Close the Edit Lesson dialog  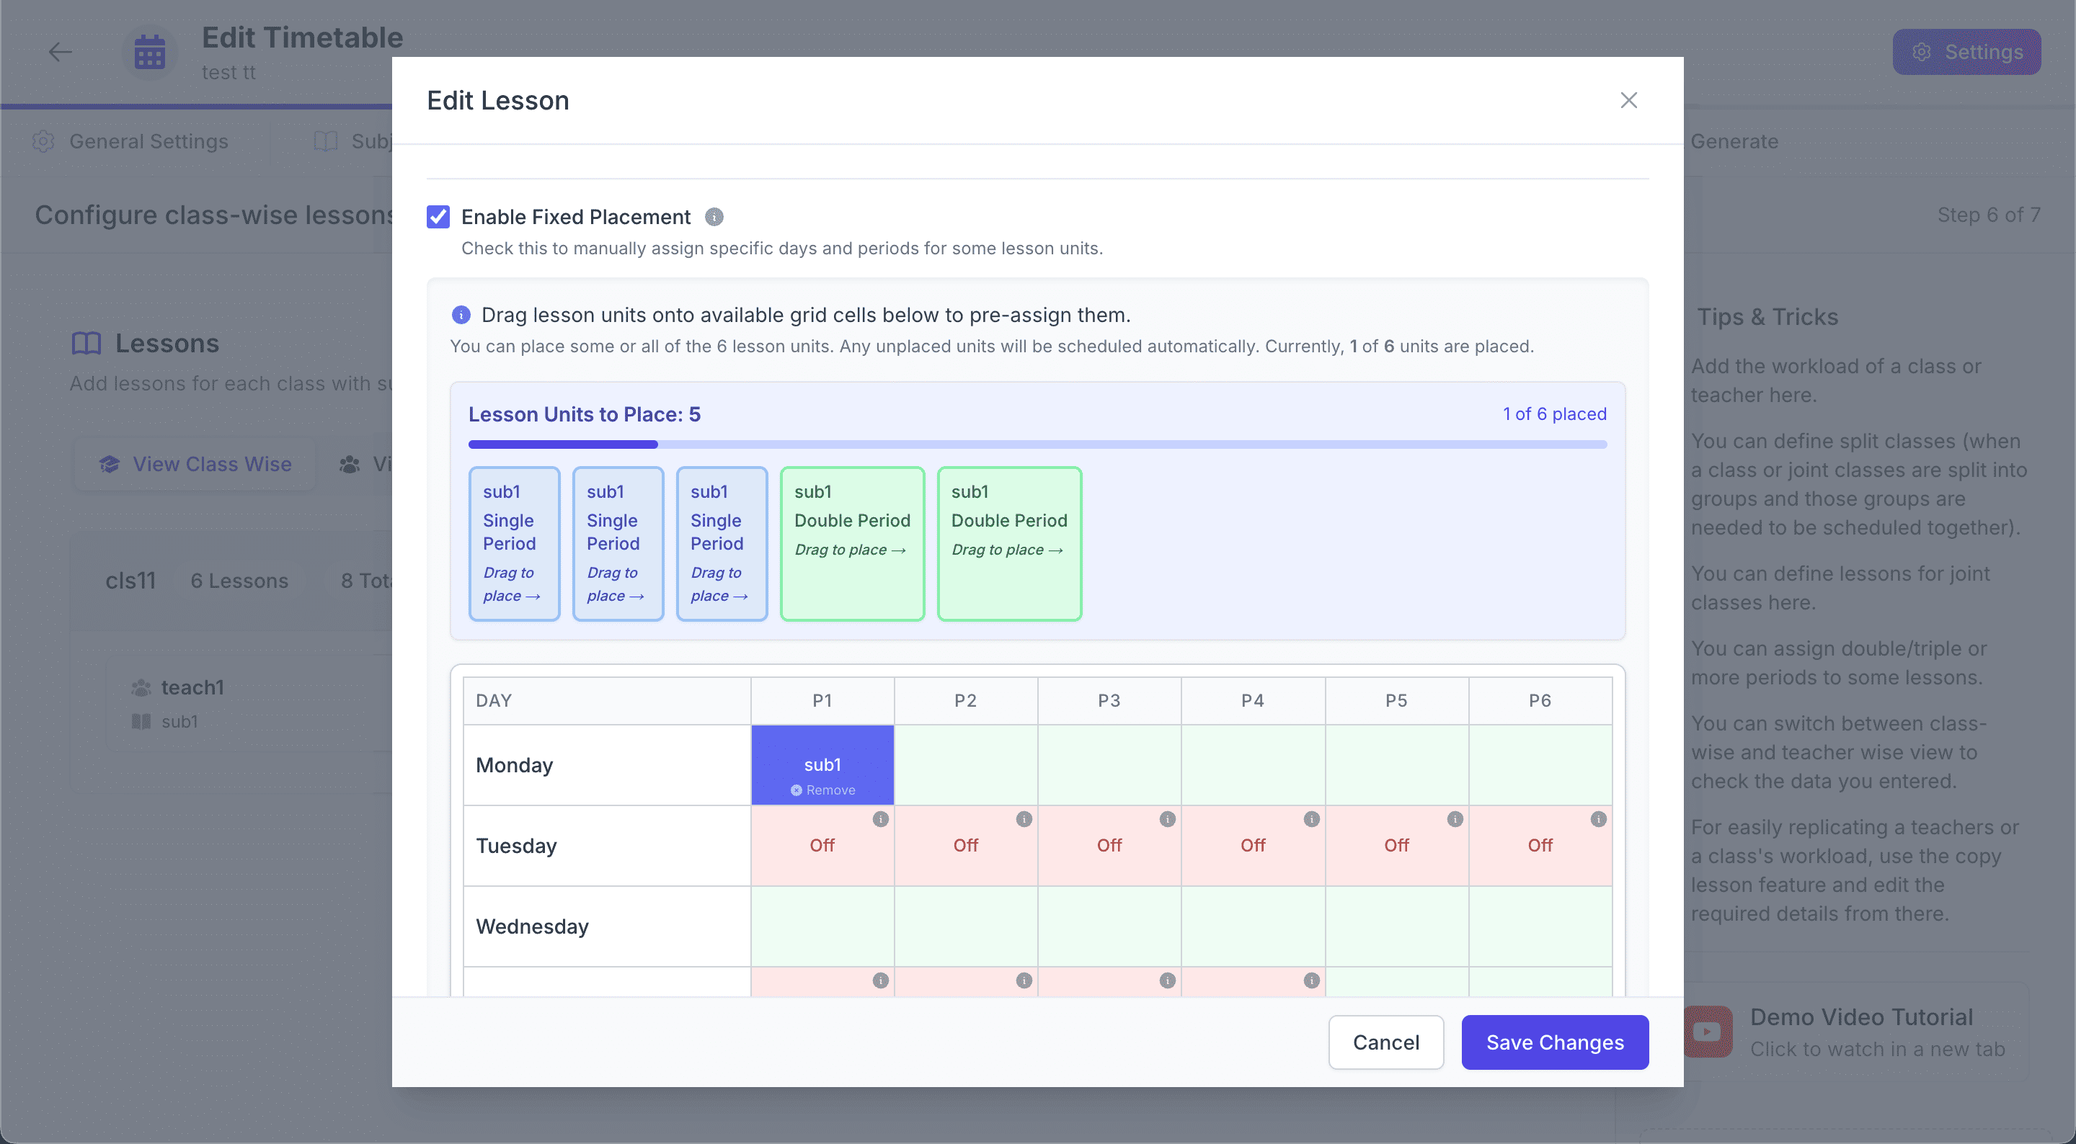point(1629,100)
